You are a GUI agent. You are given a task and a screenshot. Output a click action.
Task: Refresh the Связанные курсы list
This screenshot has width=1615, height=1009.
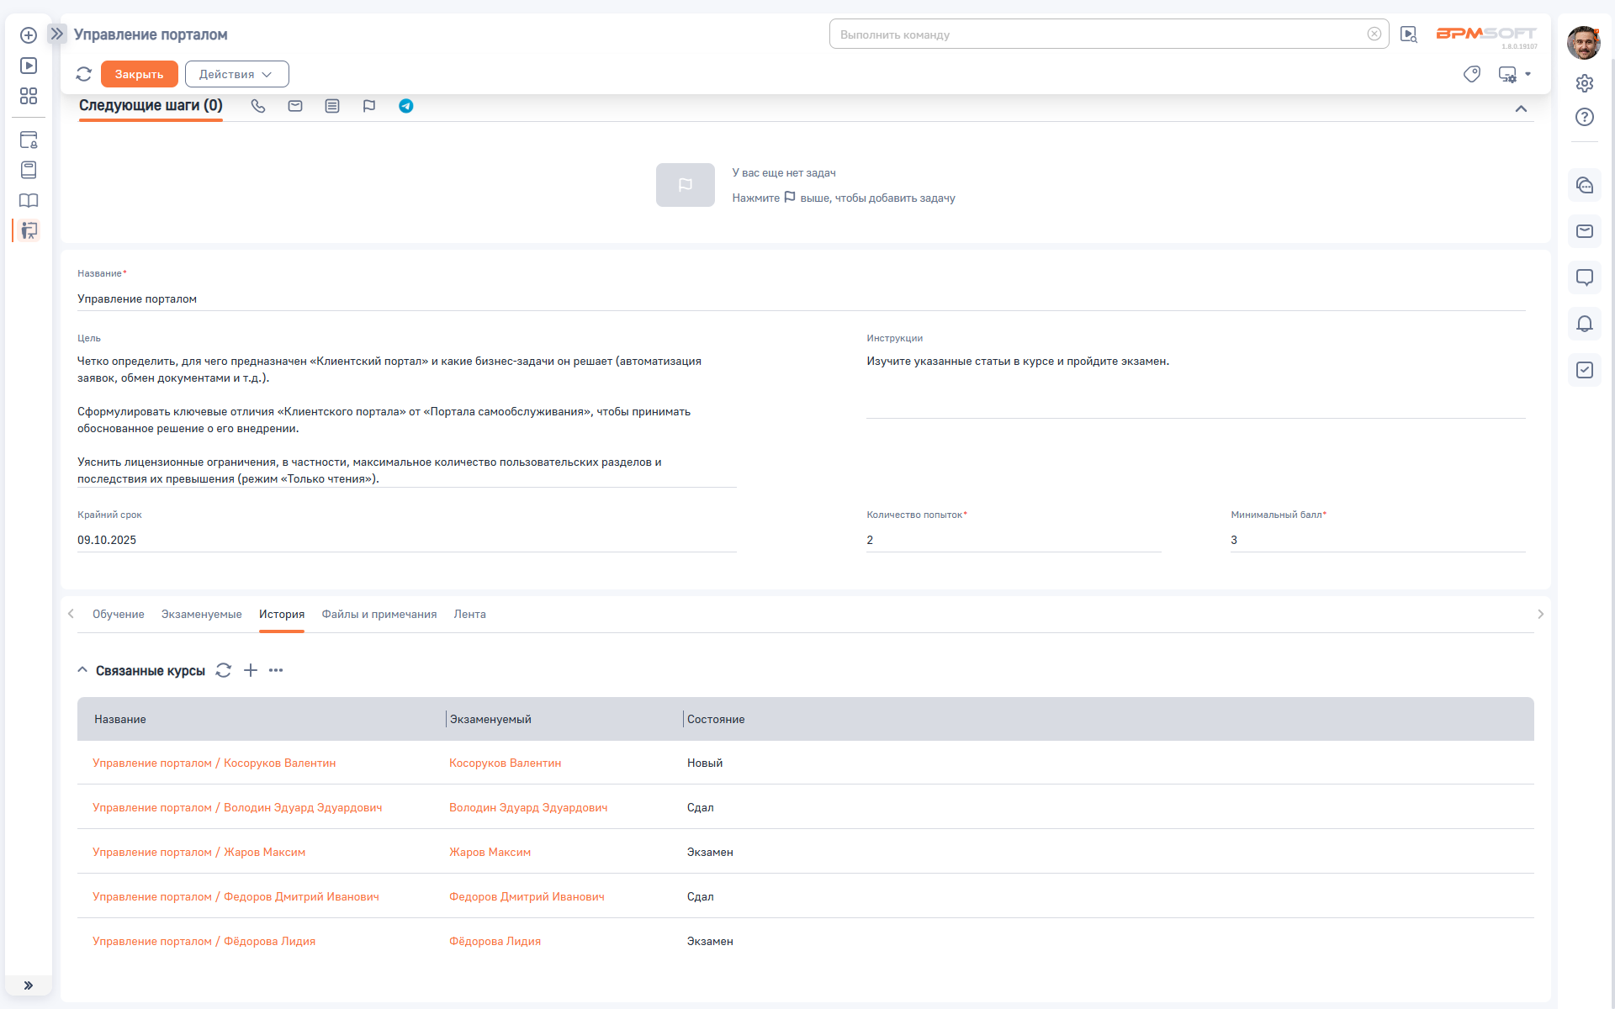[x=223, y=670]
